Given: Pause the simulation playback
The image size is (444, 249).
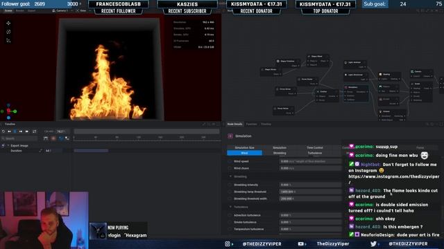Looking at the screenshot, I should tap(15, 131).
